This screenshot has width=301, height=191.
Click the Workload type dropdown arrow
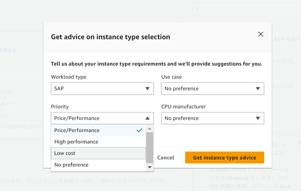(x=147, y=89)
